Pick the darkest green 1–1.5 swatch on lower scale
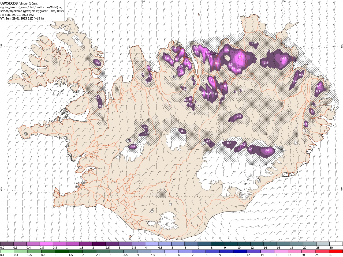The width and height of the screenshot is (343, 257). (62, 251)
